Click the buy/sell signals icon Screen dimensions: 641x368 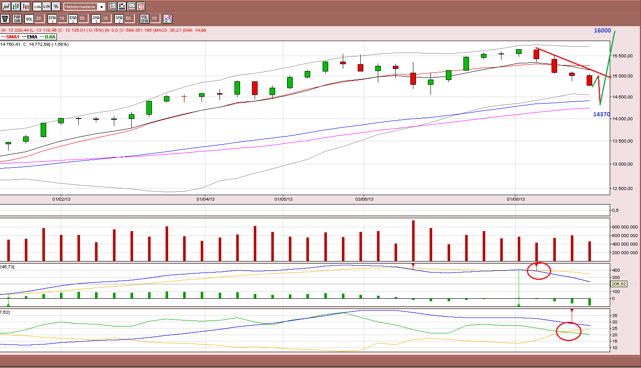tap(168, 19)
